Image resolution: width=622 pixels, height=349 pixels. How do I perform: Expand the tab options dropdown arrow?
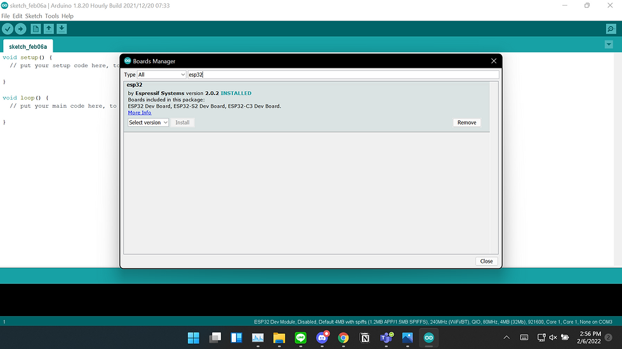click(609, 45)
